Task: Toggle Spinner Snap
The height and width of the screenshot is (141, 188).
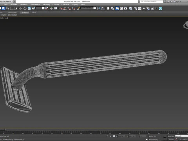Action: coord(74,8)
